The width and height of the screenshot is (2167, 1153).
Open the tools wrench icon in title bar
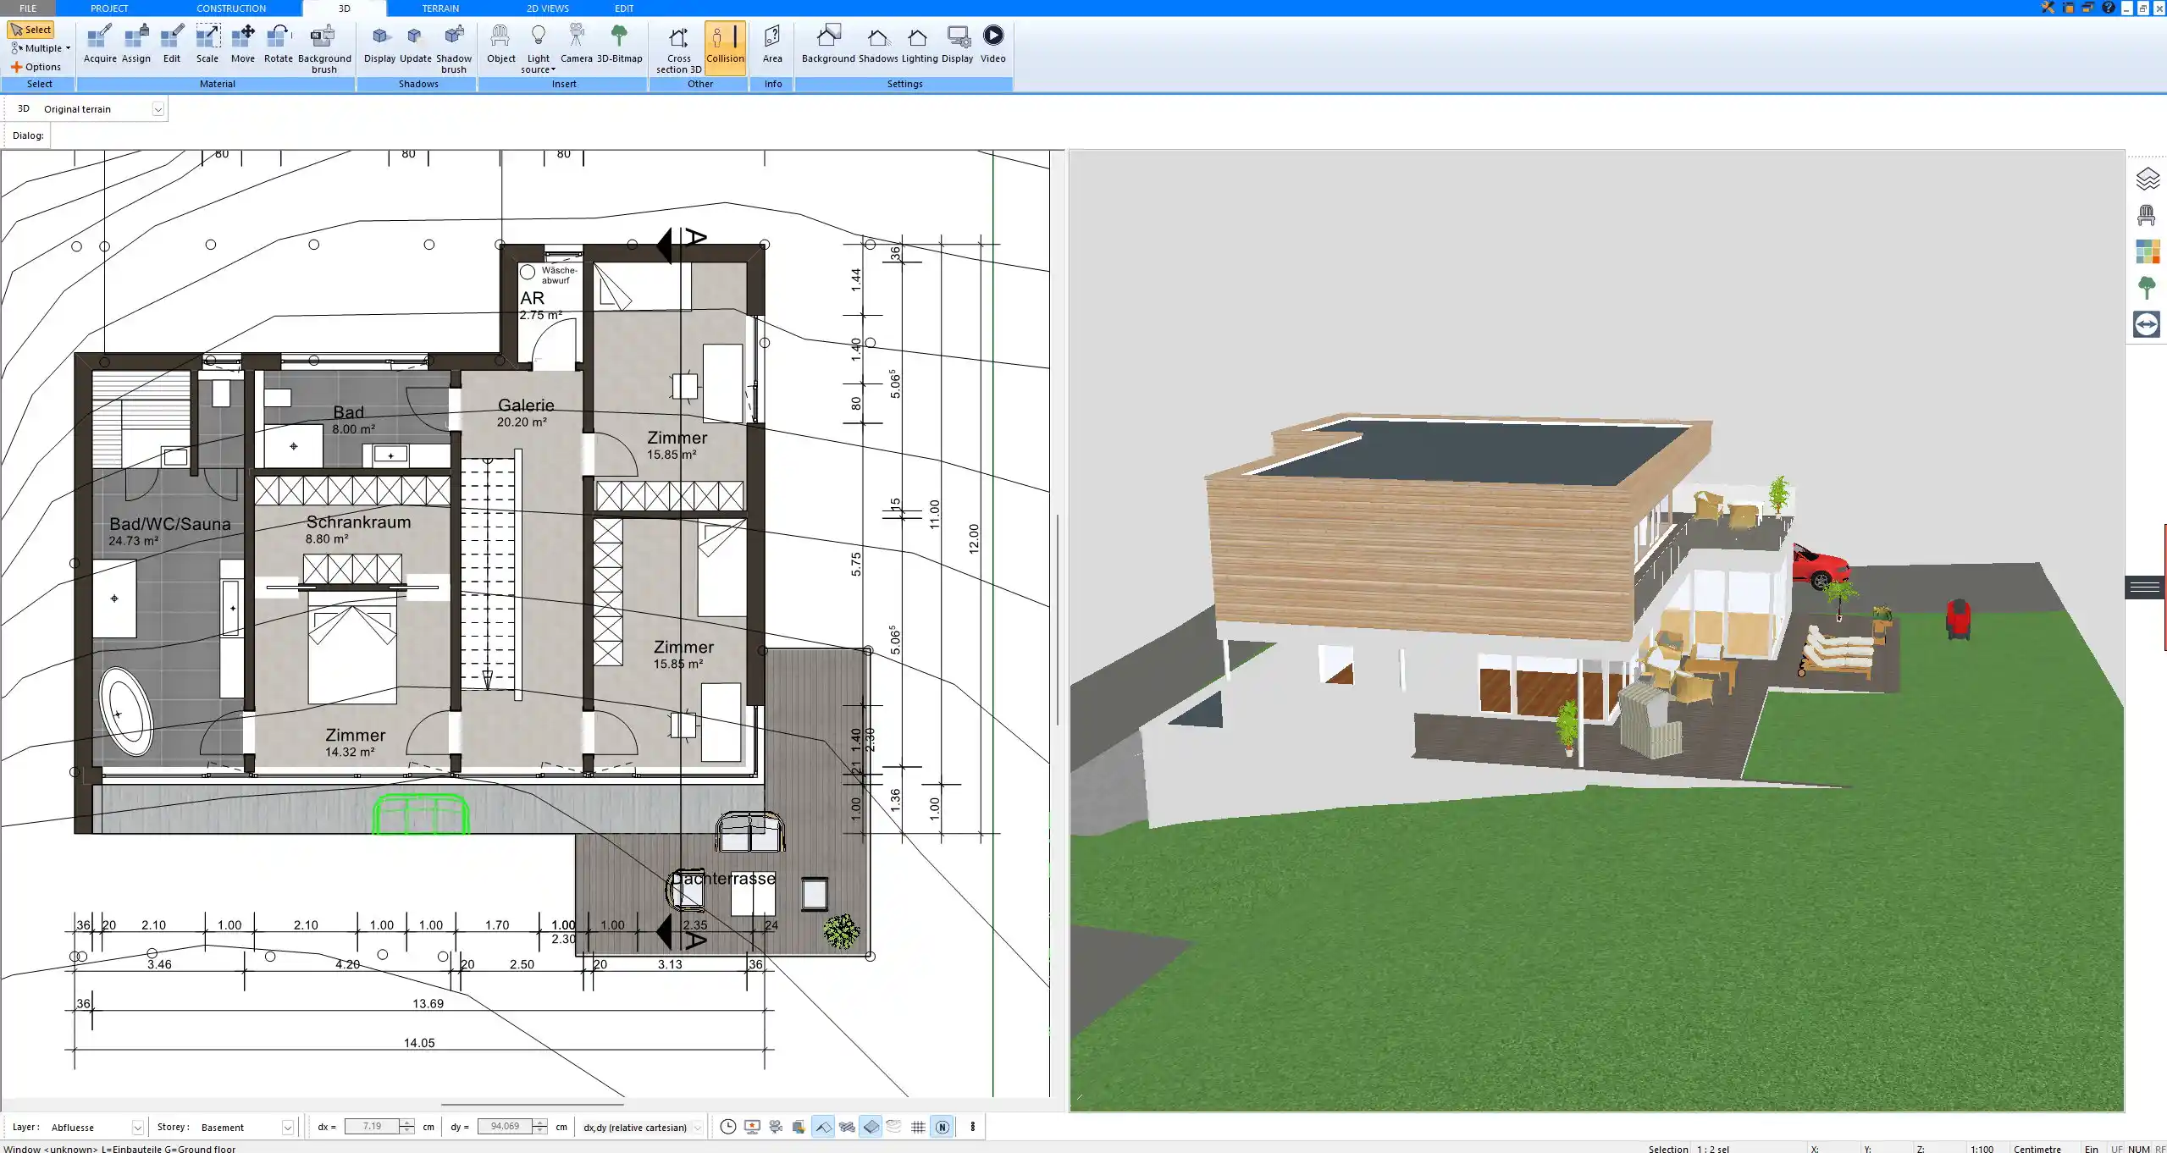[x=2048, y=8]
